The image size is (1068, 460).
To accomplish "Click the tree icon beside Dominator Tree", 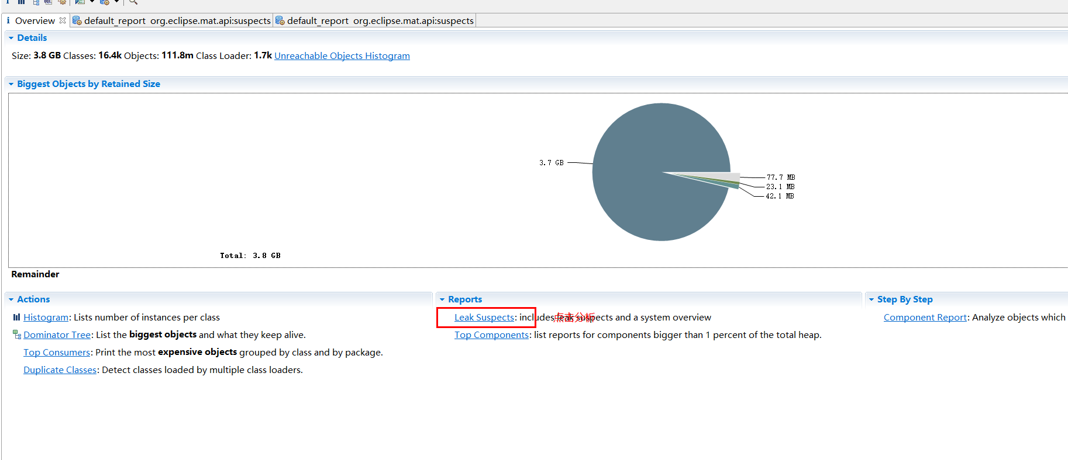I will pyautogui.click(x=17, y=334).
